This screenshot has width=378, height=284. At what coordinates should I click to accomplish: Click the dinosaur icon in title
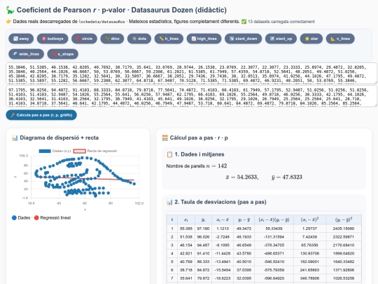10,10
